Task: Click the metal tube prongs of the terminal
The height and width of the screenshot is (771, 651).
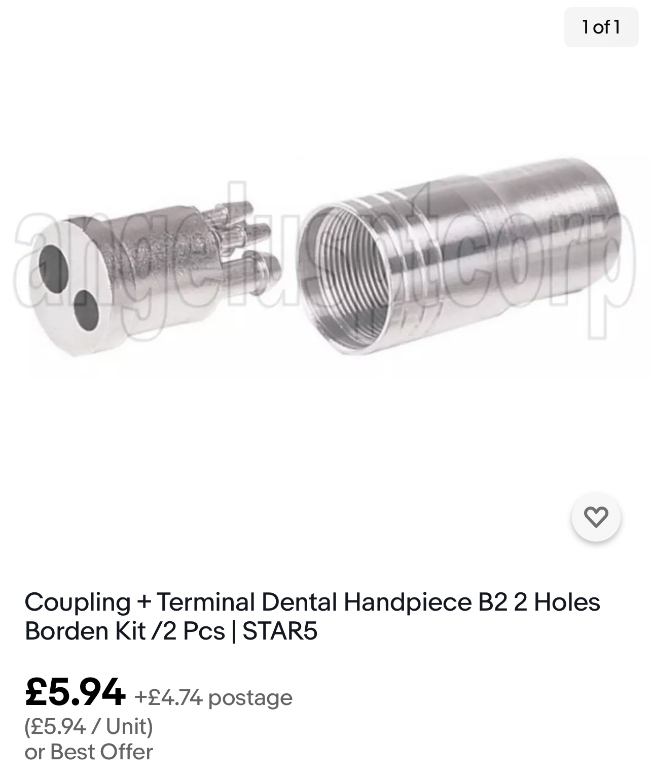Action: (248, 239)
